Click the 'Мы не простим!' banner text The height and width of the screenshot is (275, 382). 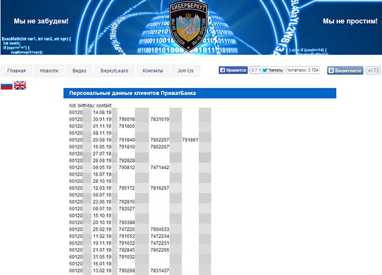point(347,21)
